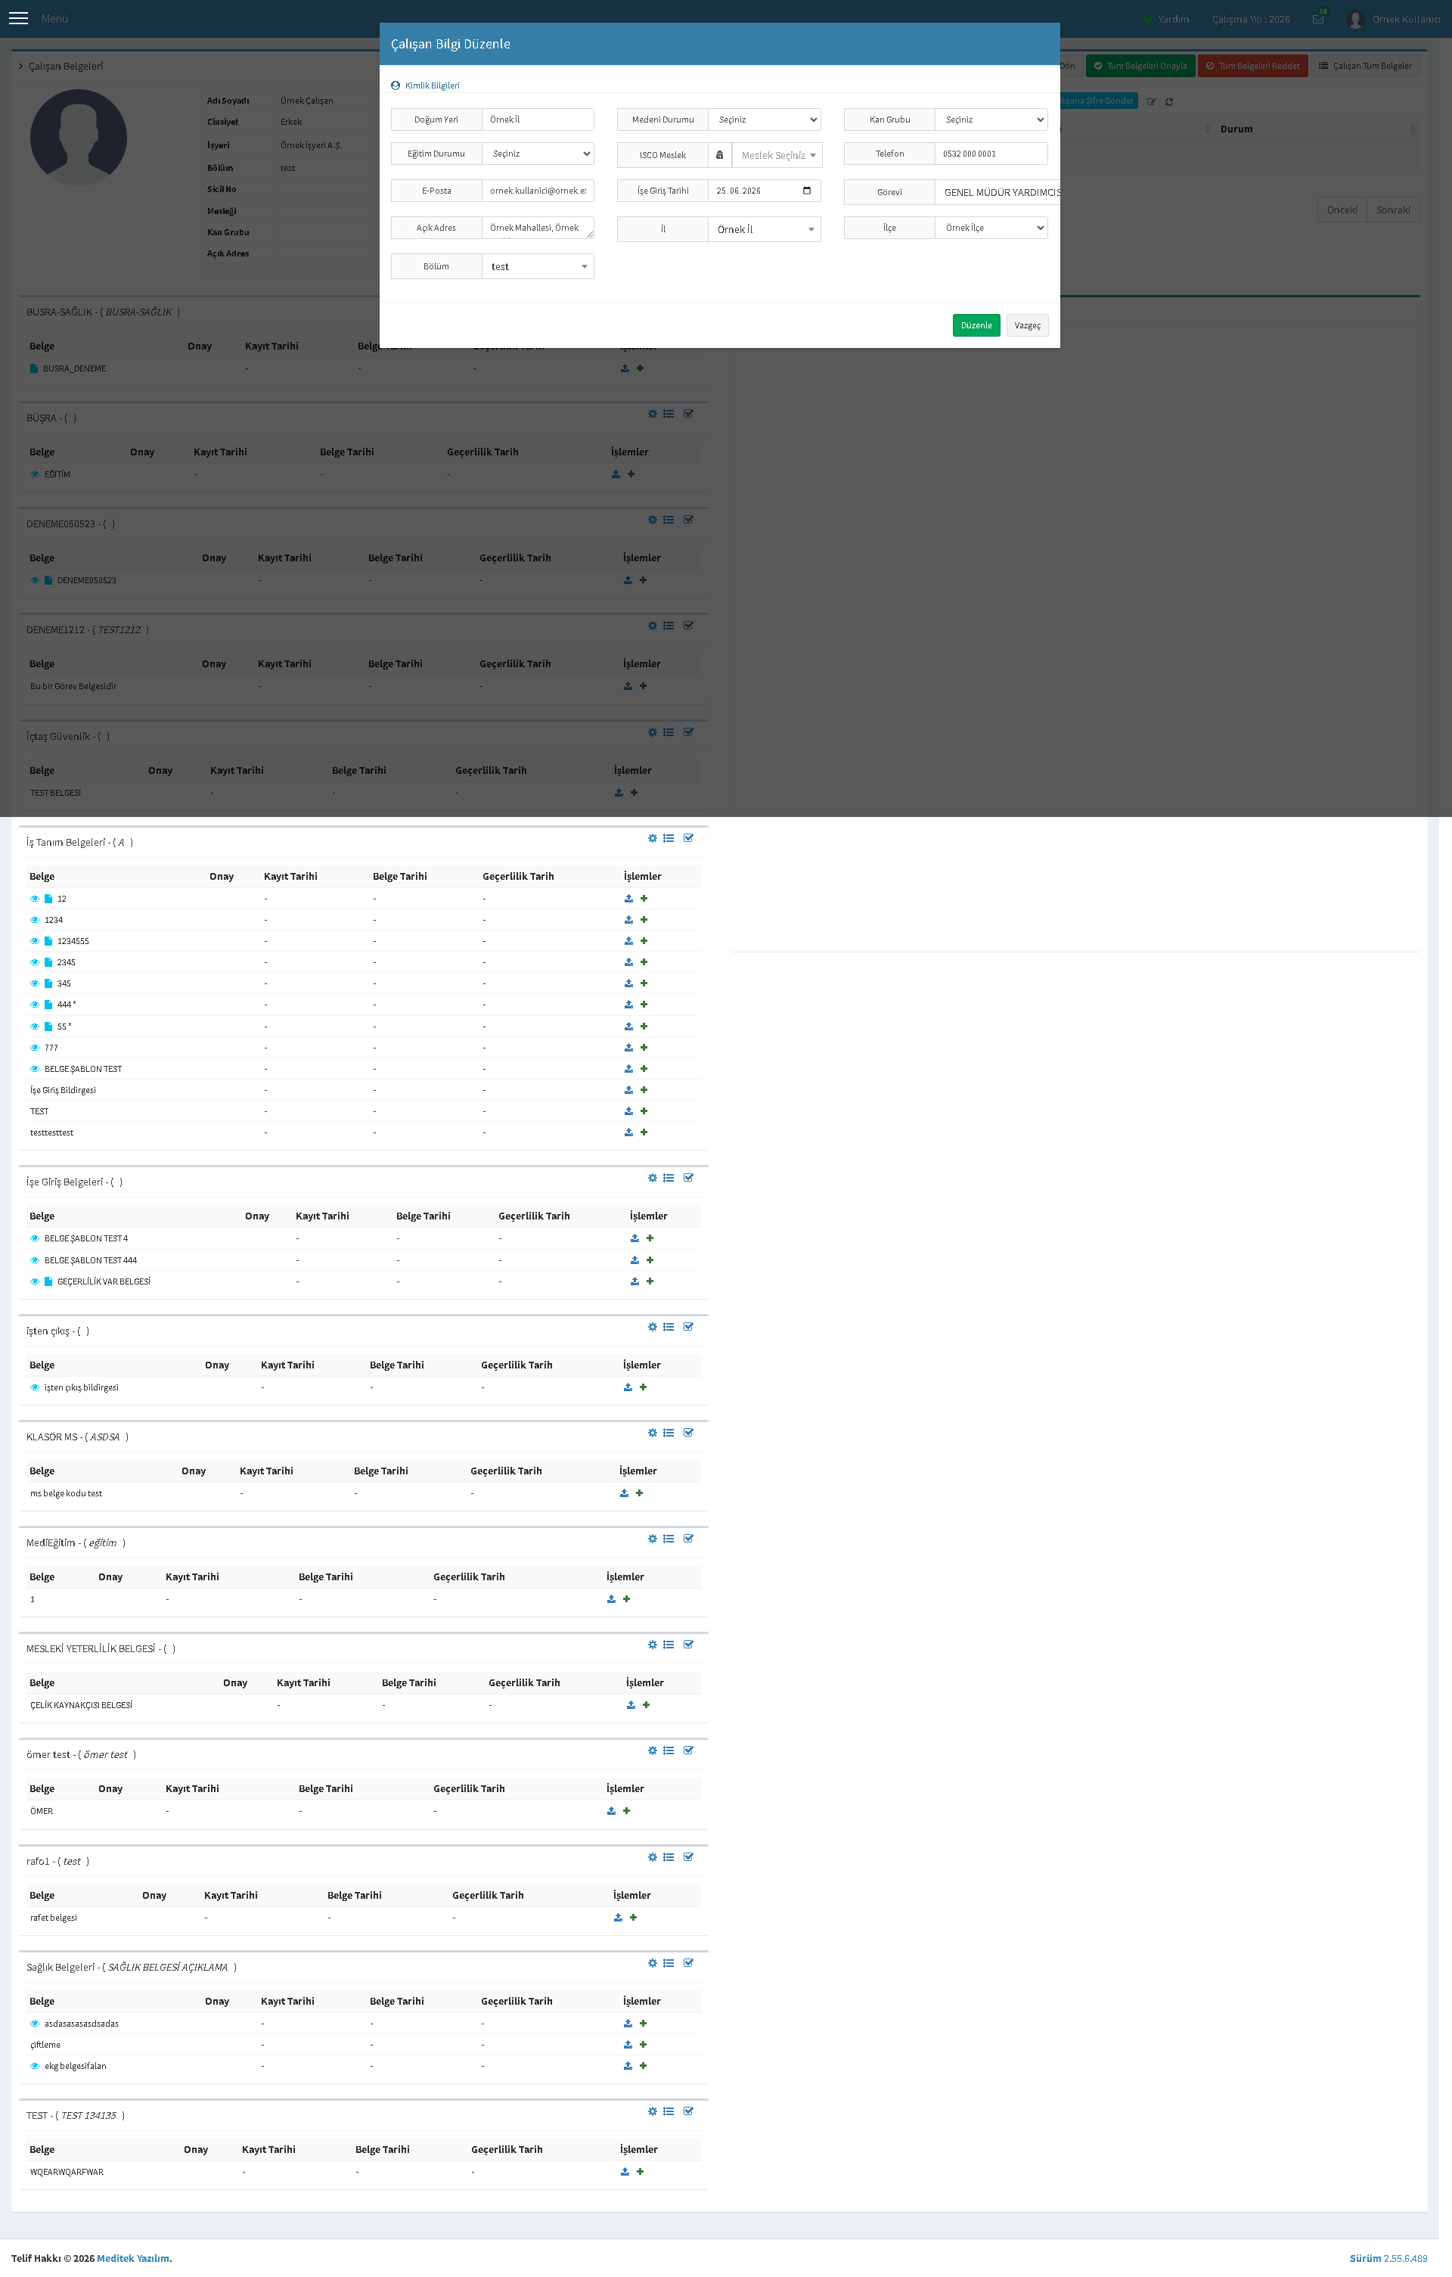
Task: Click the Telefon input field
Action: tap(991, 154)
